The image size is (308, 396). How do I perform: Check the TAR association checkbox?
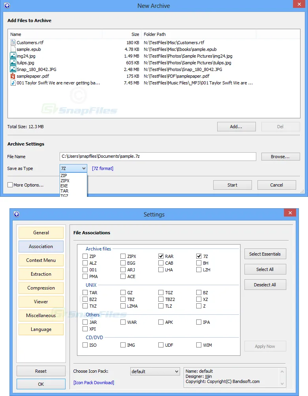[x=85, y=292]
